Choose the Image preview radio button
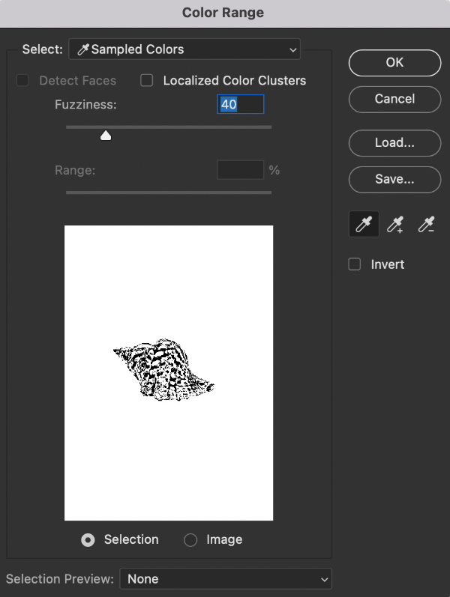 click(x=190, y=540)
